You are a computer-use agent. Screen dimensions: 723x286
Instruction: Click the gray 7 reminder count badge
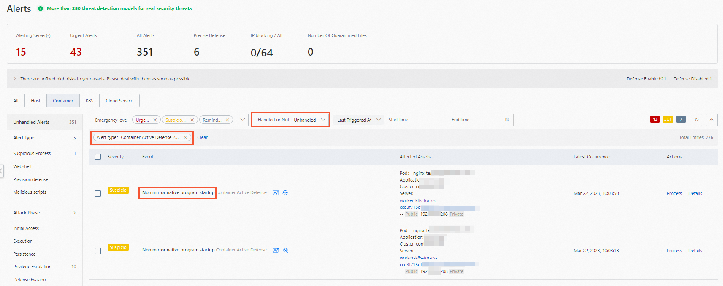coord(681,120)
